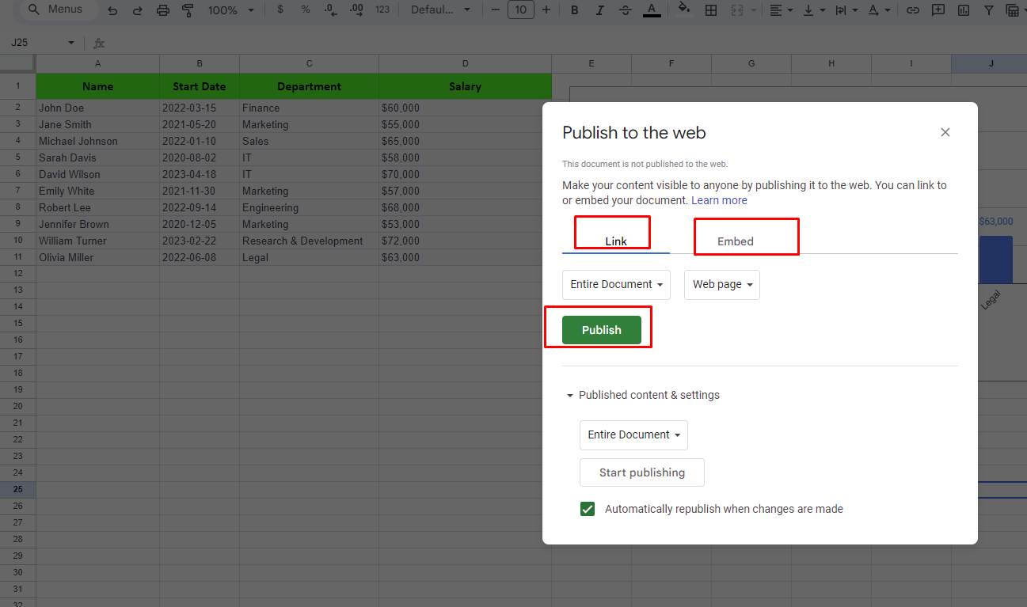The height and width of the screenshot is (607, 1027).
Task: Open the Horizontal align dropdown
Action: (x=782, y=9)
